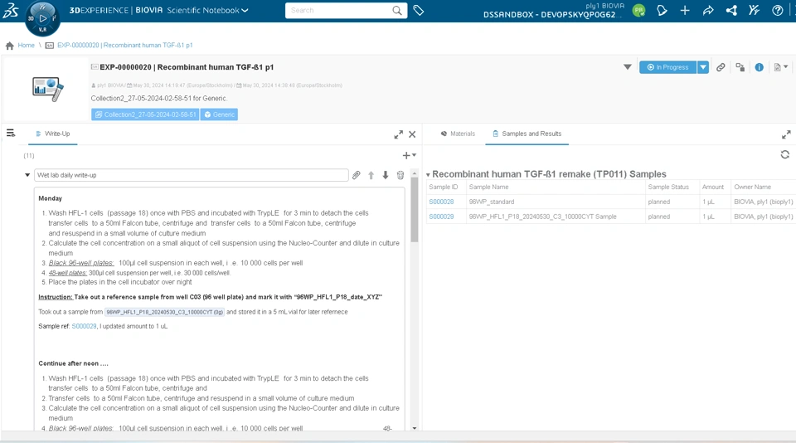Open the PR user avatar profile
The height and width of the screenshot is (443, 796).
638,10
